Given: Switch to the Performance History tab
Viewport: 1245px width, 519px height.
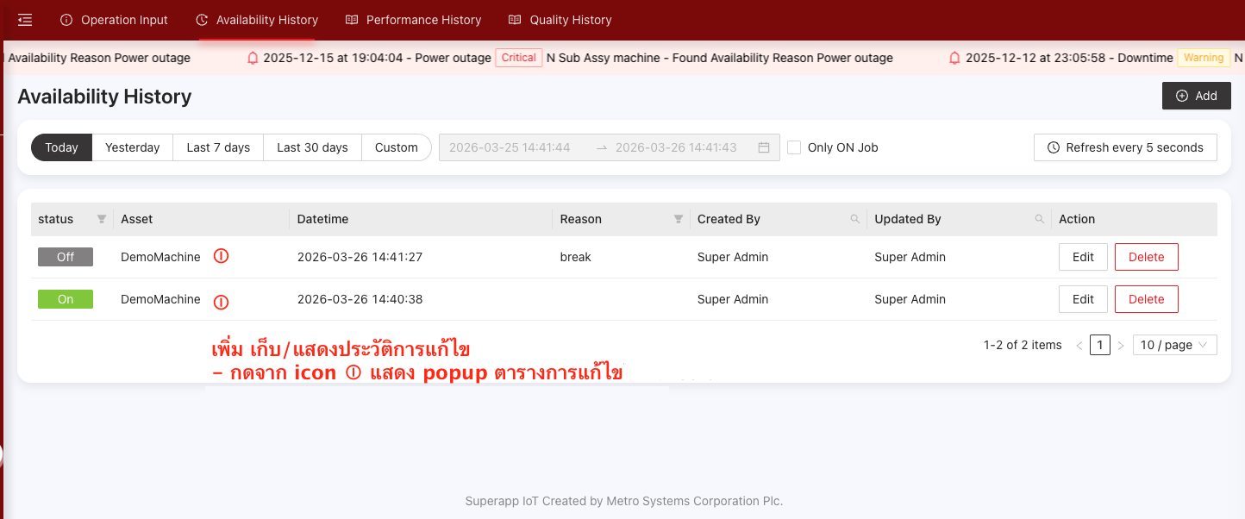Looking at the screenshot, I should point(413,20).
